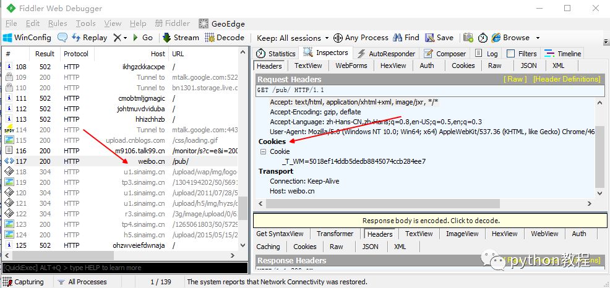Replay the selected session
610x288 pixels.
(x=90, y=38)
